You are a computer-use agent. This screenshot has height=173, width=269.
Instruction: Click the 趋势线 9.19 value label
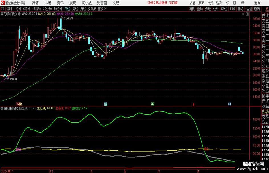point(79,108)
